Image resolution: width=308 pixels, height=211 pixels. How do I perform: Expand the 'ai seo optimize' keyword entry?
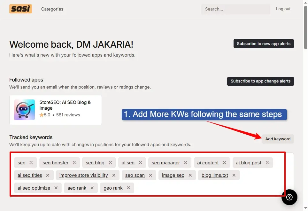33,188
